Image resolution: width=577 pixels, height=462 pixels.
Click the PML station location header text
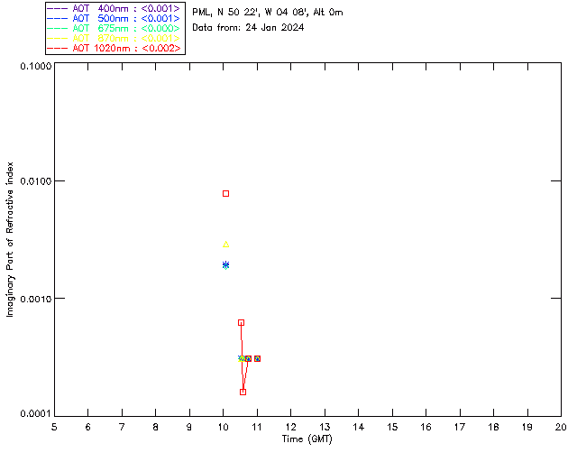(268, 13)
